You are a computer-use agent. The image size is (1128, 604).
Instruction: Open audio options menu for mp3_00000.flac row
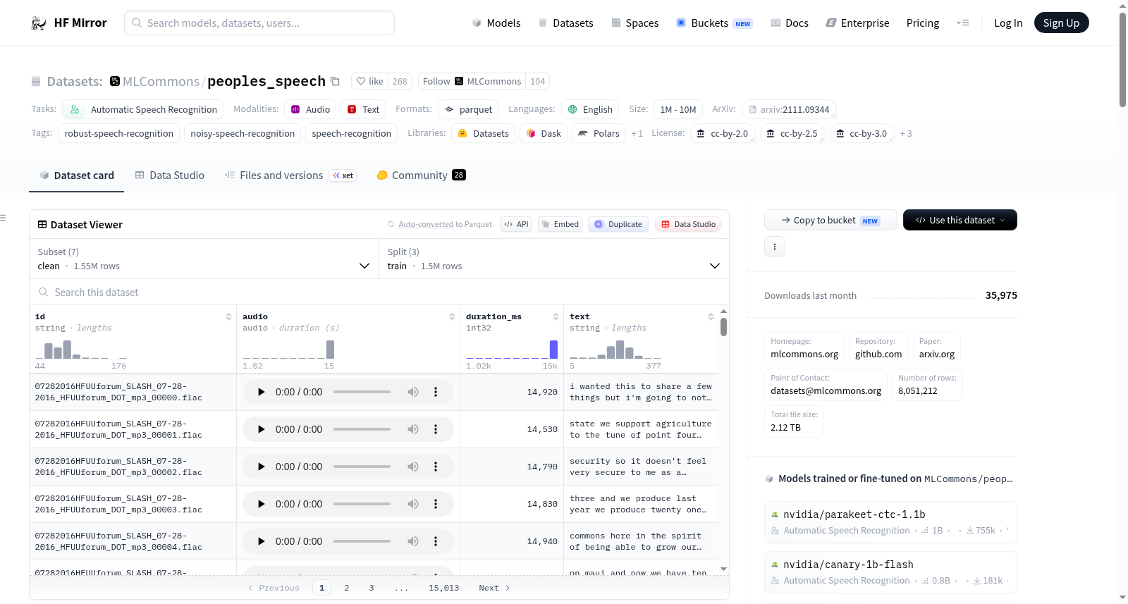point(436,392)
